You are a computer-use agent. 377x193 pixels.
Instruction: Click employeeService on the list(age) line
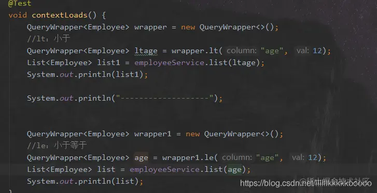tap(164, 170)
